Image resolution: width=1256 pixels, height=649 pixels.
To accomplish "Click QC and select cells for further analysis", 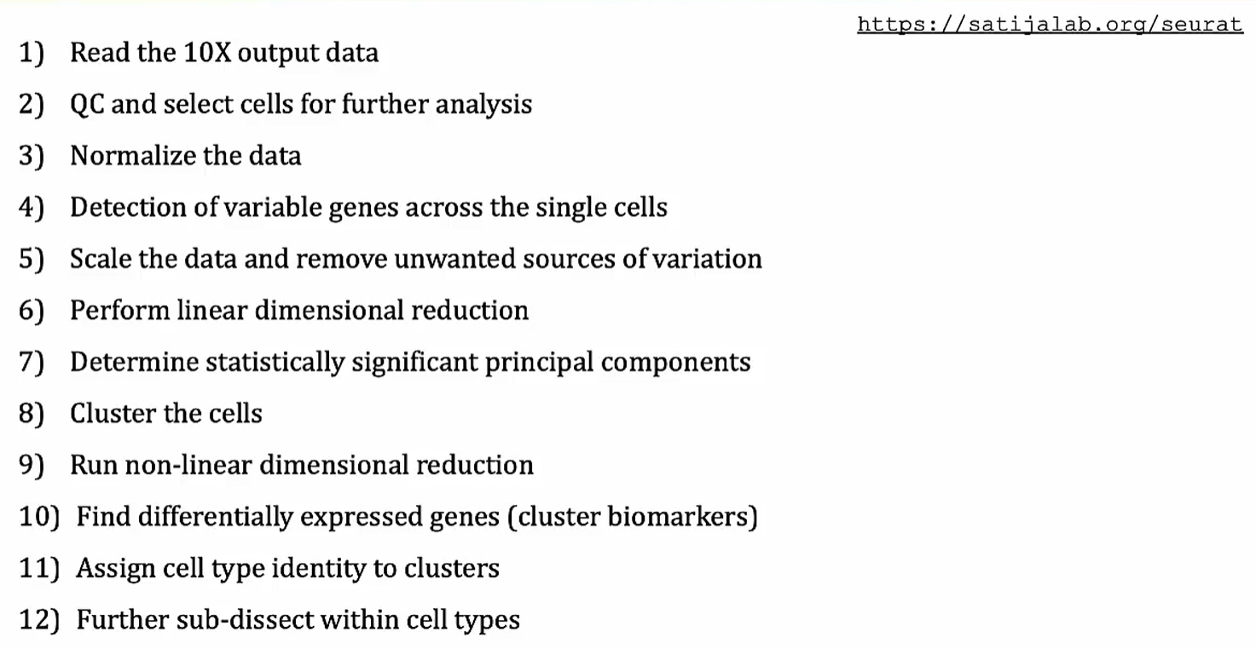I will tap(301, 105).
